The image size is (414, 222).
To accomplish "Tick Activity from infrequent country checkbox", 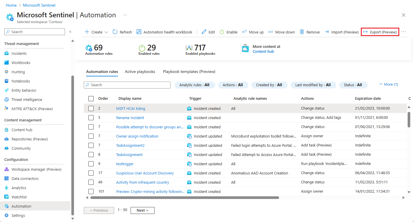I will (x=91, y=182).
